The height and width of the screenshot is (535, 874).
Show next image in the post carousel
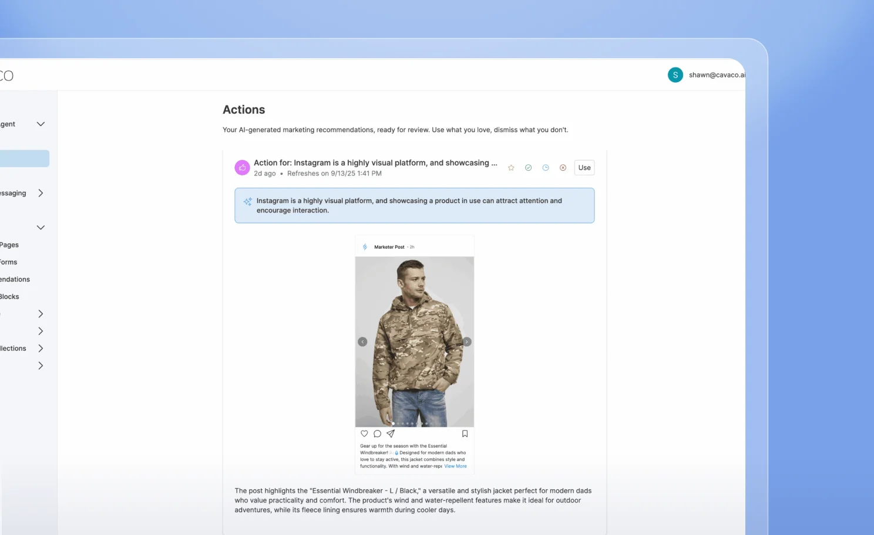pyautogui.click(x=467, y=341)
